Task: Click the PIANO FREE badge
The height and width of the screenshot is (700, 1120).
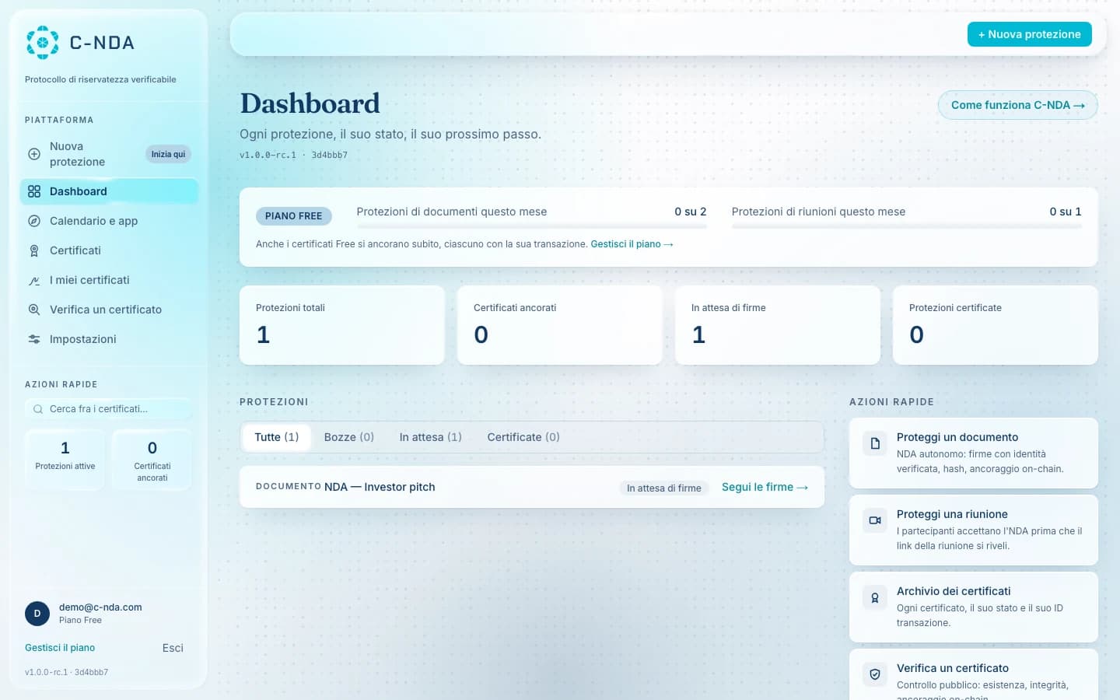Action: coord(293,216)
